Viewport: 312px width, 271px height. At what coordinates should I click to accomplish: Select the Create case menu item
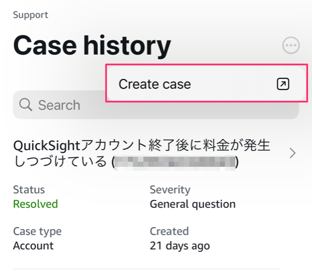(x=206, y=84)
